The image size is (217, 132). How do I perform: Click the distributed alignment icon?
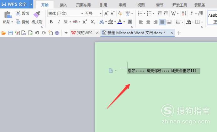tap(169, 22)
